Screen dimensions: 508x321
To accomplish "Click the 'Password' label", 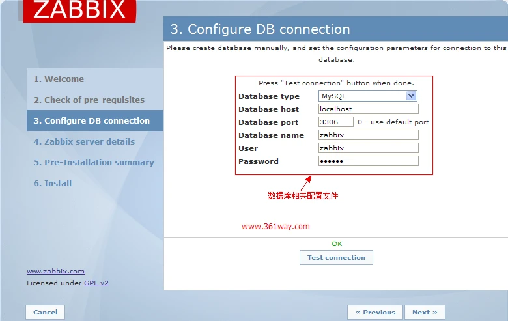I will (259, 161).
